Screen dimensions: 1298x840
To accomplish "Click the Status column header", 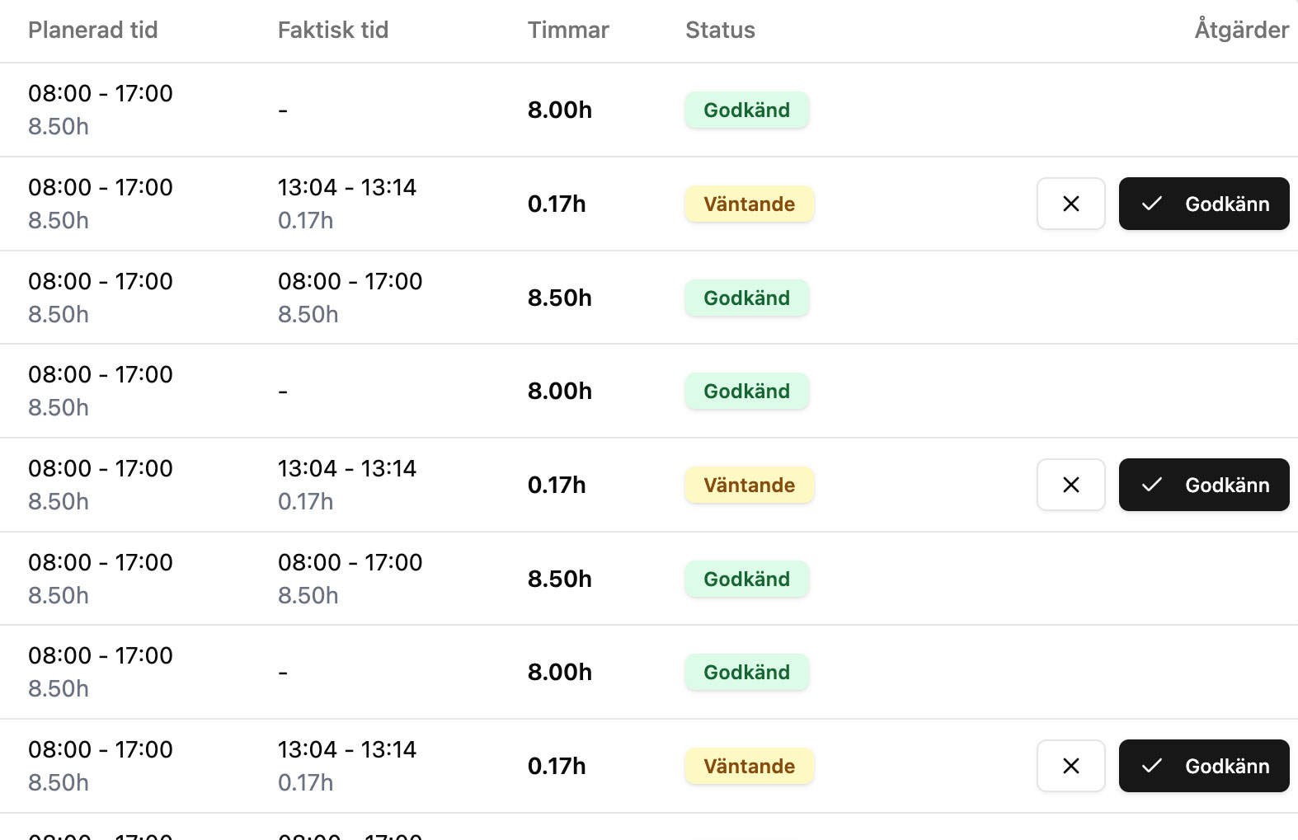I will 720,31.
